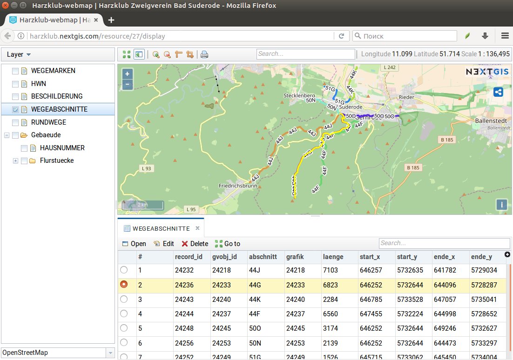Activate the distance measurement ruler tool

click(178, 54)
